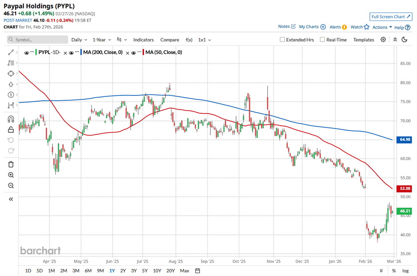Select the 6M time range
Image resolution: width=417 pixels, height=276 pixels.
click(88, 271)
